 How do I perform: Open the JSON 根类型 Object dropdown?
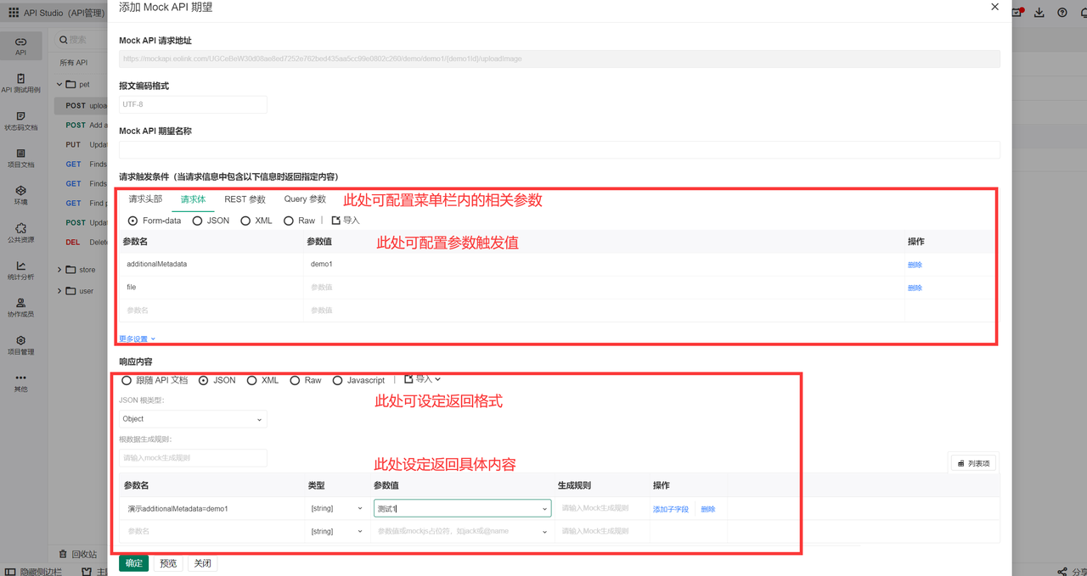(193, 419)
